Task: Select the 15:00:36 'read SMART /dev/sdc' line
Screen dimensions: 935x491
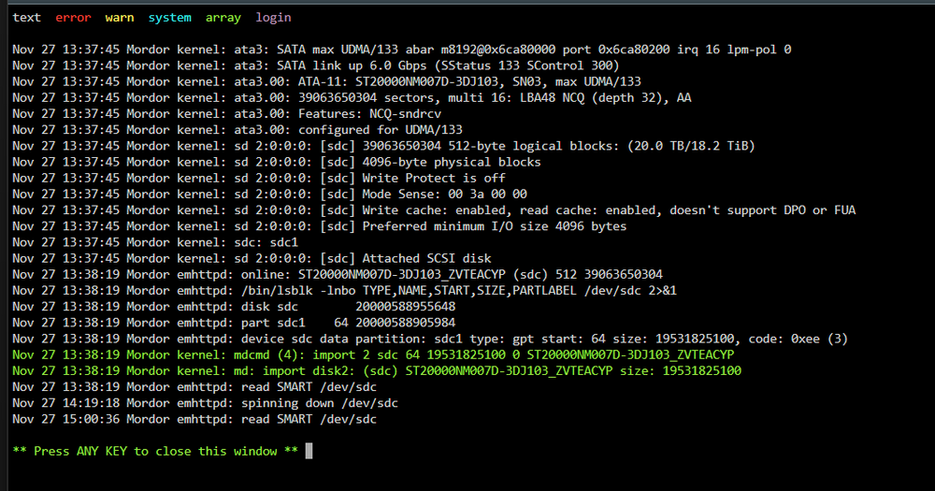Action: coord(194,420)
